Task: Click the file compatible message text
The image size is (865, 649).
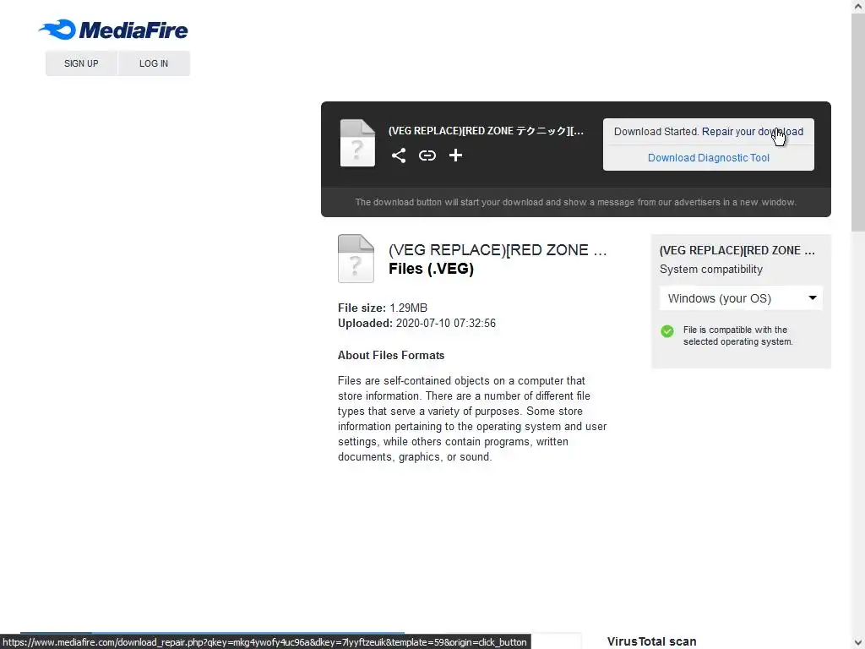Action: pos(737,335)
